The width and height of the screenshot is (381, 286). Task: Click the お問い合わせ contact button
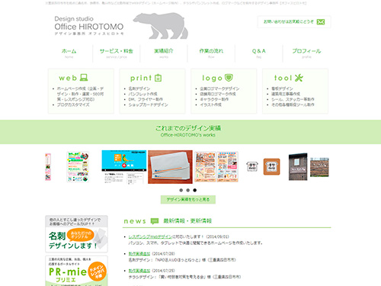pyautogui.click(x=294, y=22)
